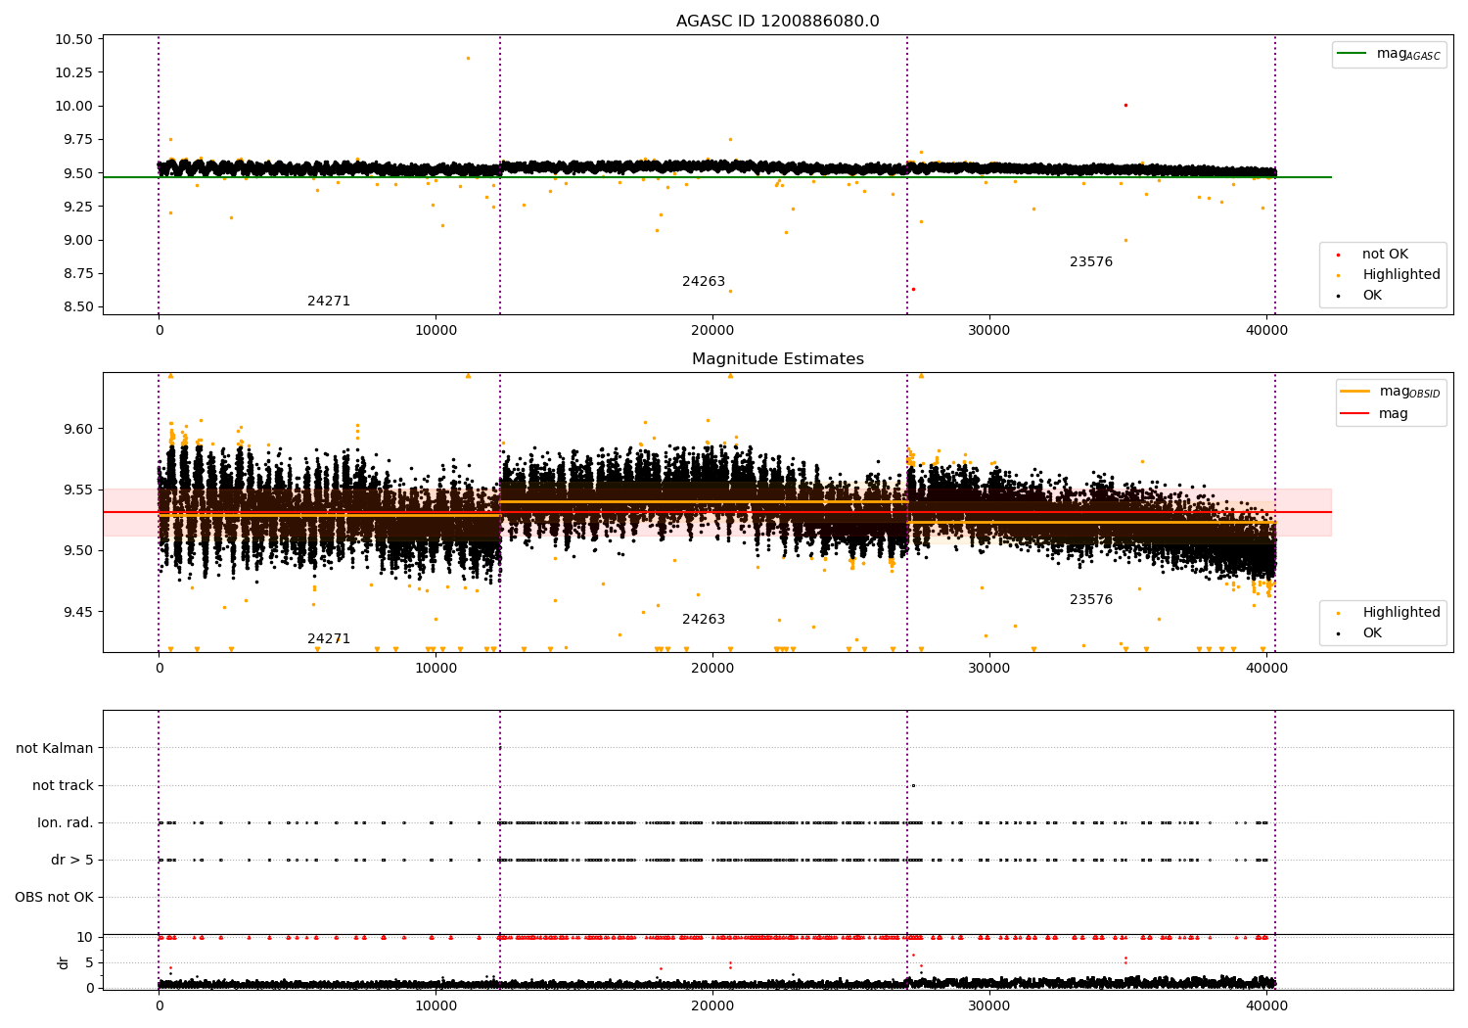Click the 'OBS not OK' row label
This screenshot has height=1028, width=1468.
coord(54,897)
